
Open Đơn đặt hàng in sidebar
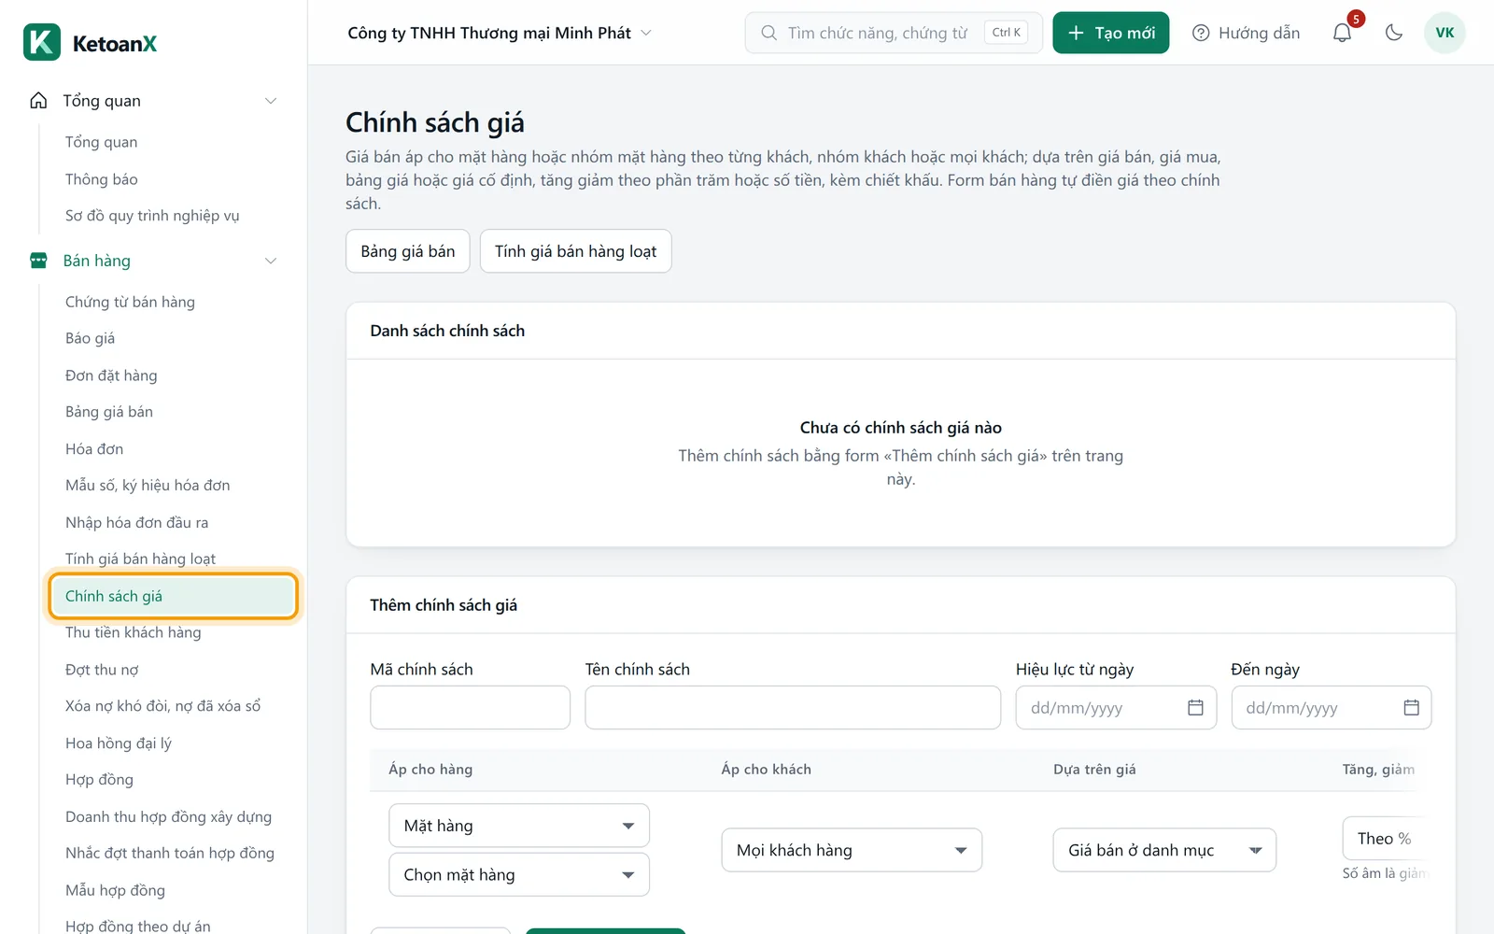point(111,375)
